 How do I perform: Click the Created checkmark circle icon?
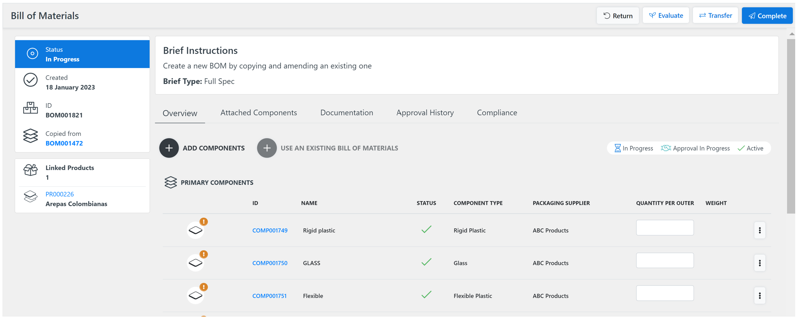click(30, 80)
